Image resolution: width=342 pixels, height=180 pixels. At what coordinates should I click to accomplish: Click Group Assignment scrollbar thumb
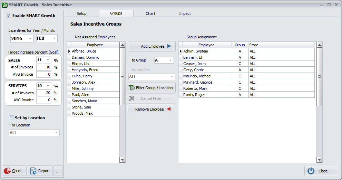click(319, 77)
